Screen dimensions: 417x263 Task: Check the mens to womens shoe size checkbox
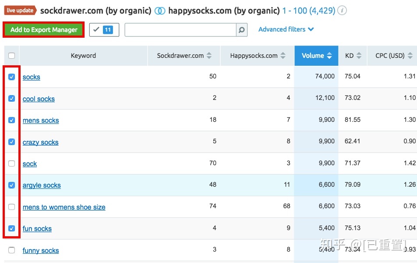tap(12, 206)
